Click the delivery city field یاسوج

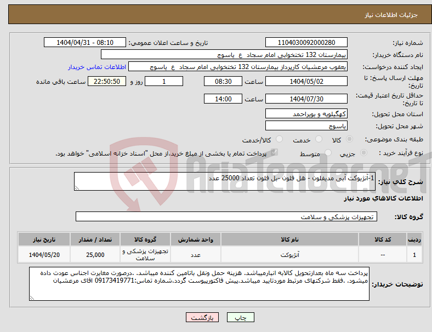pyautogui.click(x=306, y=125)
